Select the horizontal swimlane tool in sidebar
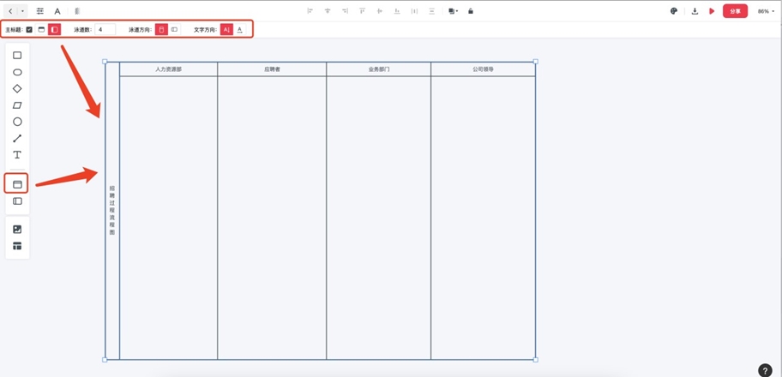Image resolution: width=782 pixels, height=377 pixels. click(x=17, y=201)
